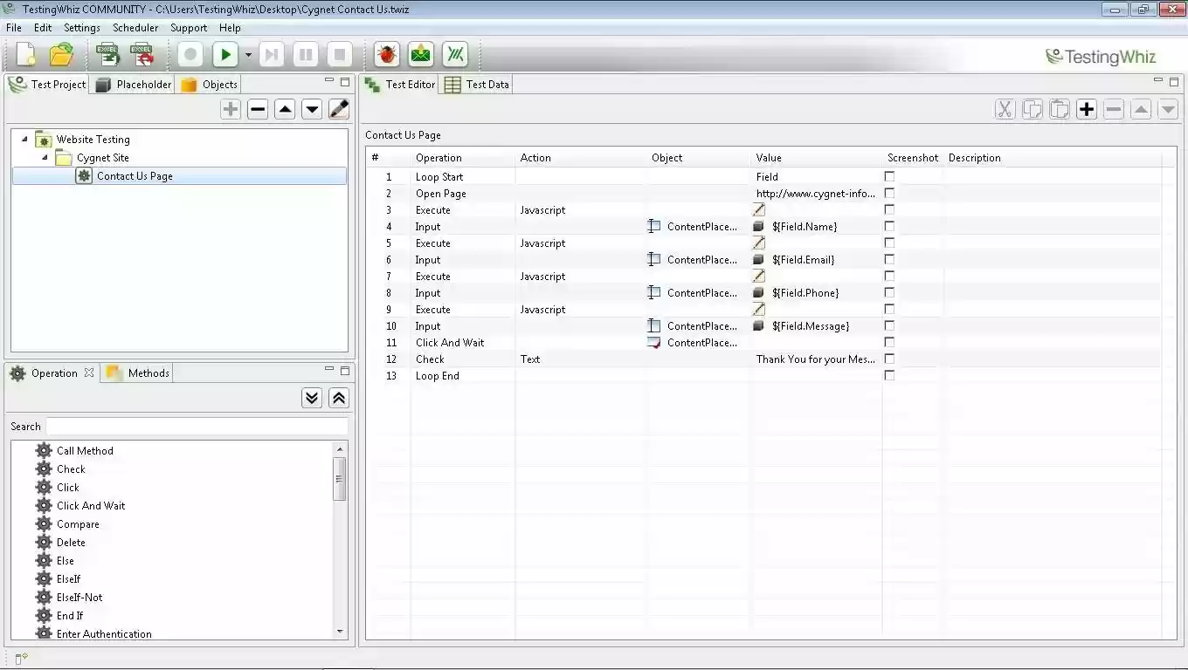Open the Play button dropdown arrow
Image resolution: width=1188 pixels, height=670 pixels.
tap(247, 54)
